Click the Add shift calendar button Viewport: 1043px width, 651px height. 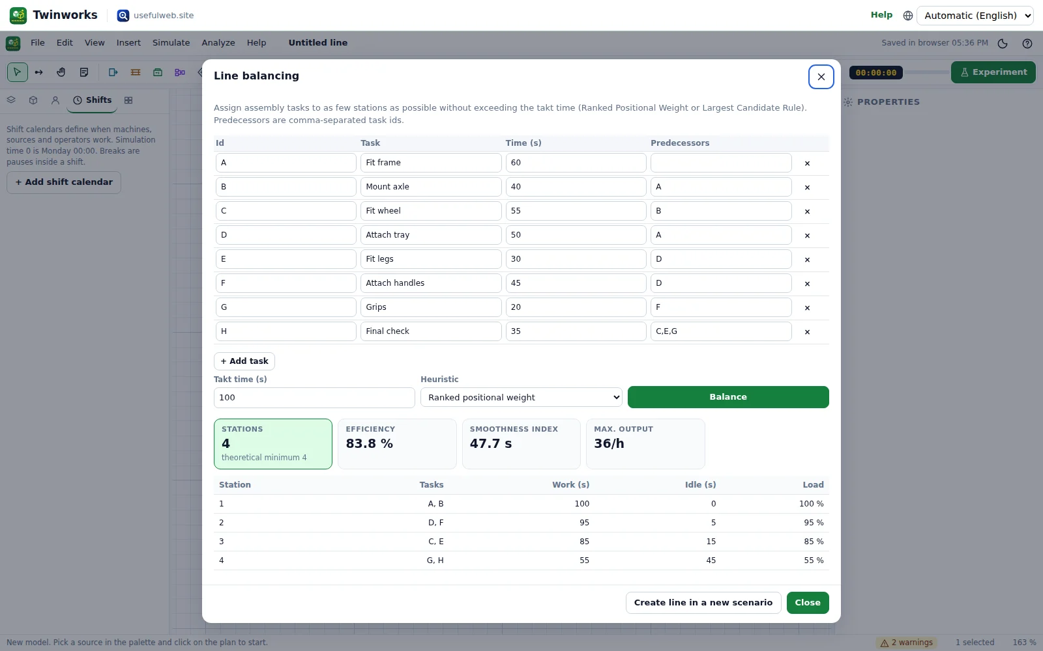click(64, 182)
